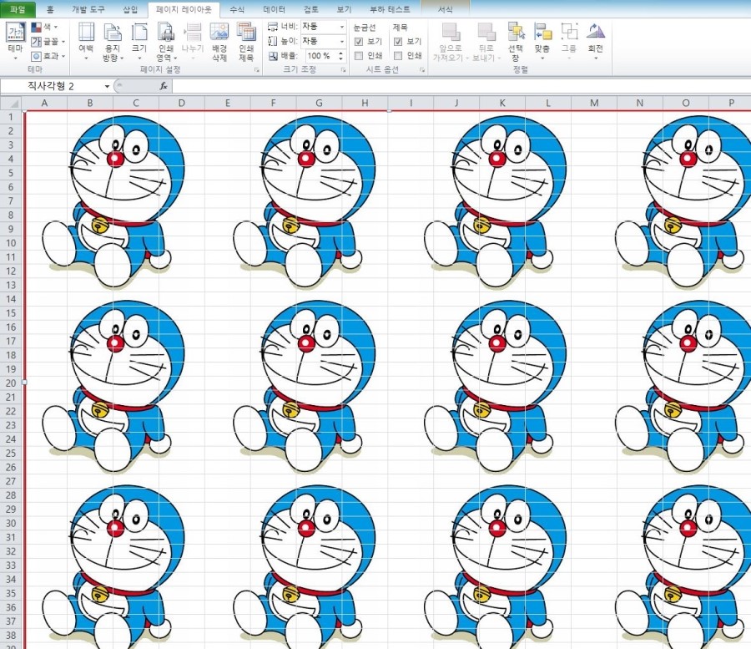Open the 용지 방향 orientation menu
751x649 pixels.
tap(113, 42)
